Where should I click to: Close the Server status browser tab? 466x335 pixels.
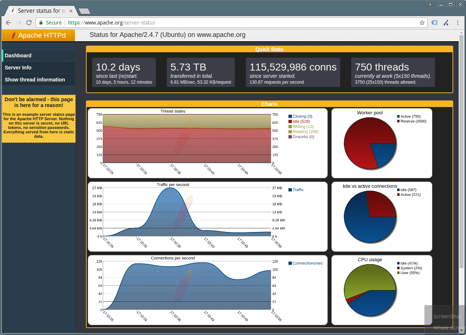click(71, 11)
